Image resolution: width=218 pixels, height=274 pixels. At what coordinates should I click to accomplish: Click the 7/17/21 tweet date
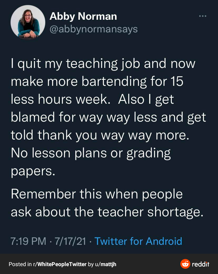point(70,241)
